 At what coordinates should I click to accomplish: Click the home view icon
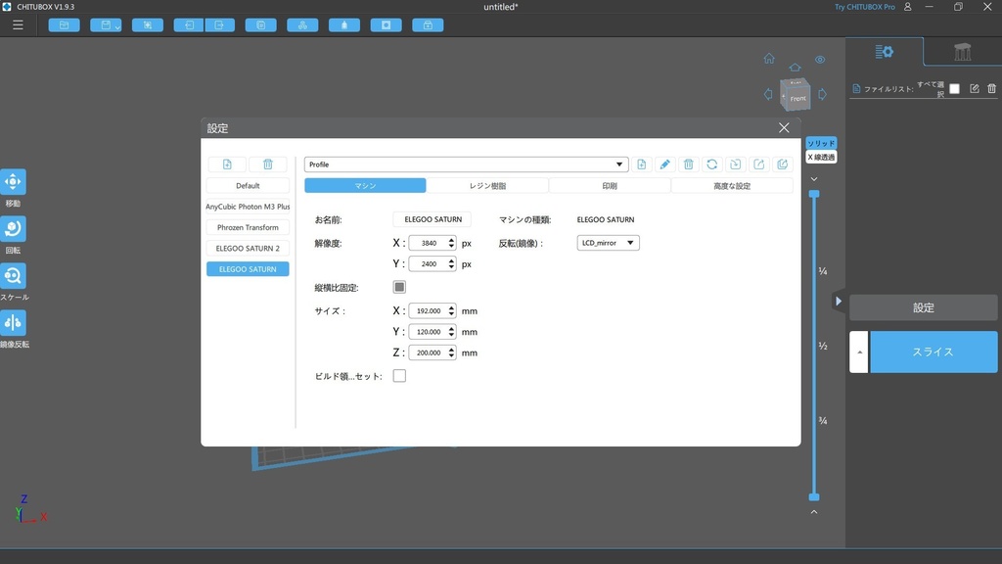coord(769,59)
